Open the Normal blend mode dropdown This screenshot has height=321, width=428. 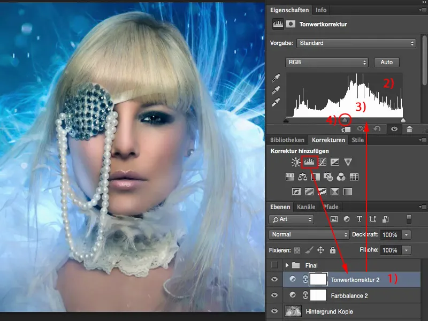[x=309, y=234]
